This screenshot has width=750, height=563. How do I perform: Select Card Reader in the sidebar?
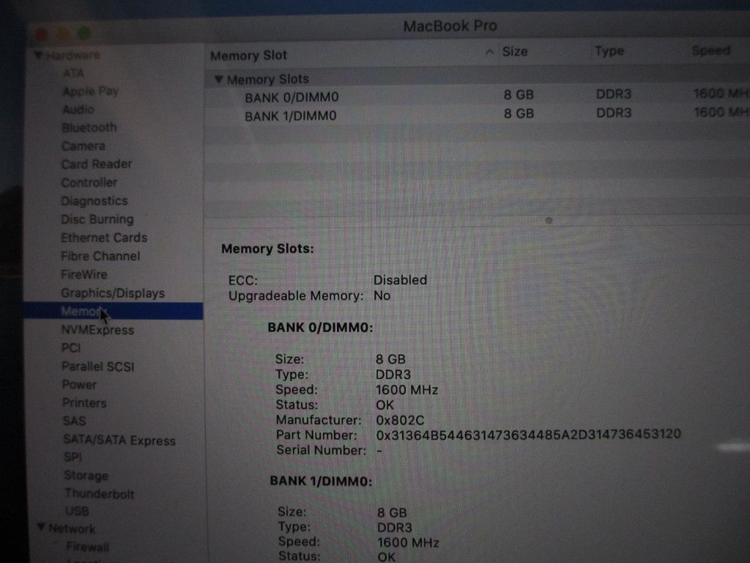[97, 164]
